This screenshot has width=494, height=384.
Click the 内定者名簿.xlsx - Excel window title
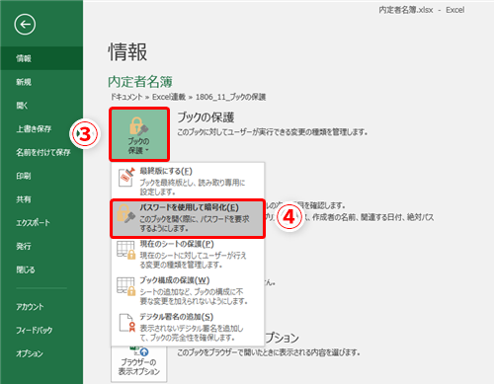point(422,10)
